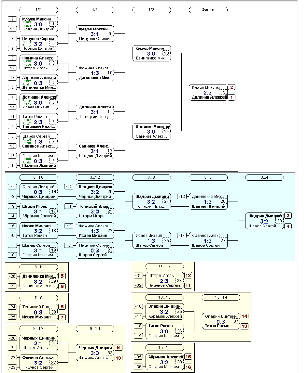Click the 'Финал' round header

208,10
